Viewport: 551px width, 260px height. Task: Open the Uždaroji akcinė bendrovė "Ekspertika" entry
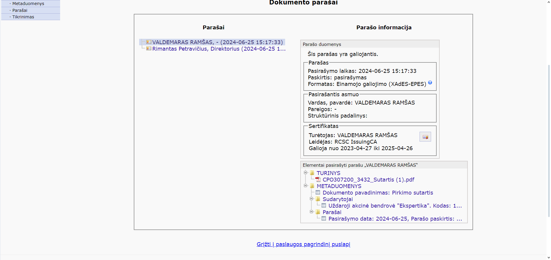click(x=395, y=206)
